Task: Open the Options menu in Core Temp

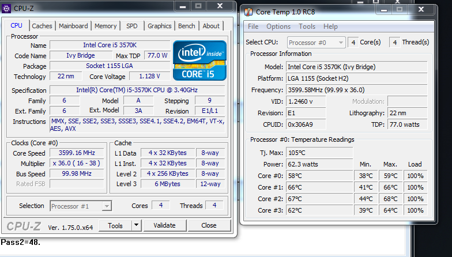Action: pos(278,27)
